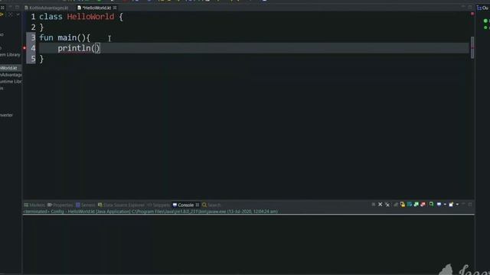The image size is (490, 275).
Task: Open the Data Source Explorer tab
Action: coord(121,205)
